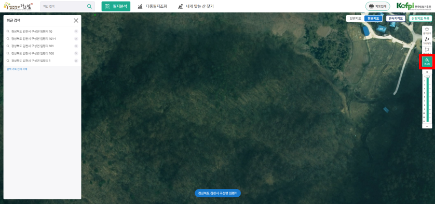Viewport: 435px width, 204px height.
Task: Close the 최근 검색 panel
Action: 76,21
